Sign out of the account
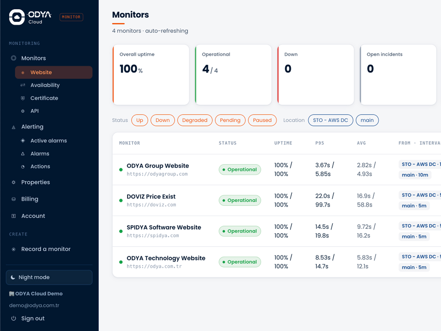441x331 pixels. (49, 318)
